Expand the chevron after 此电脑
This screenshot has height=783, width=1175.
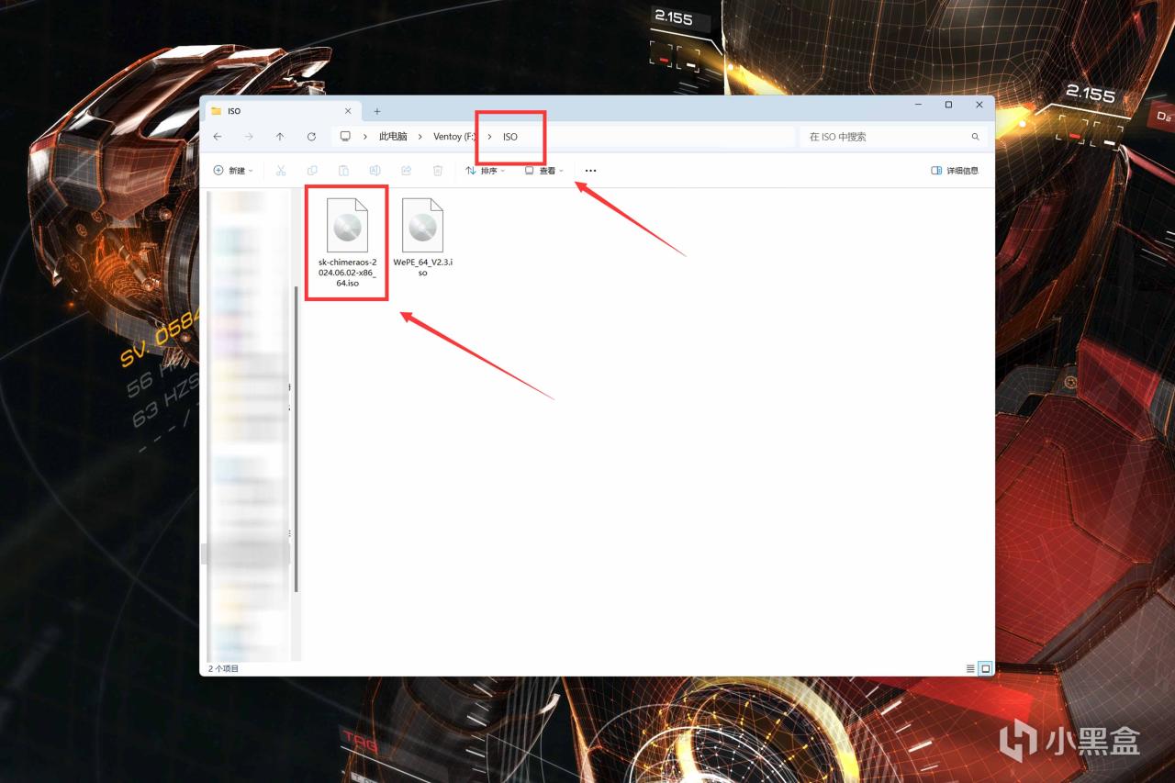[x=420, y=137]
